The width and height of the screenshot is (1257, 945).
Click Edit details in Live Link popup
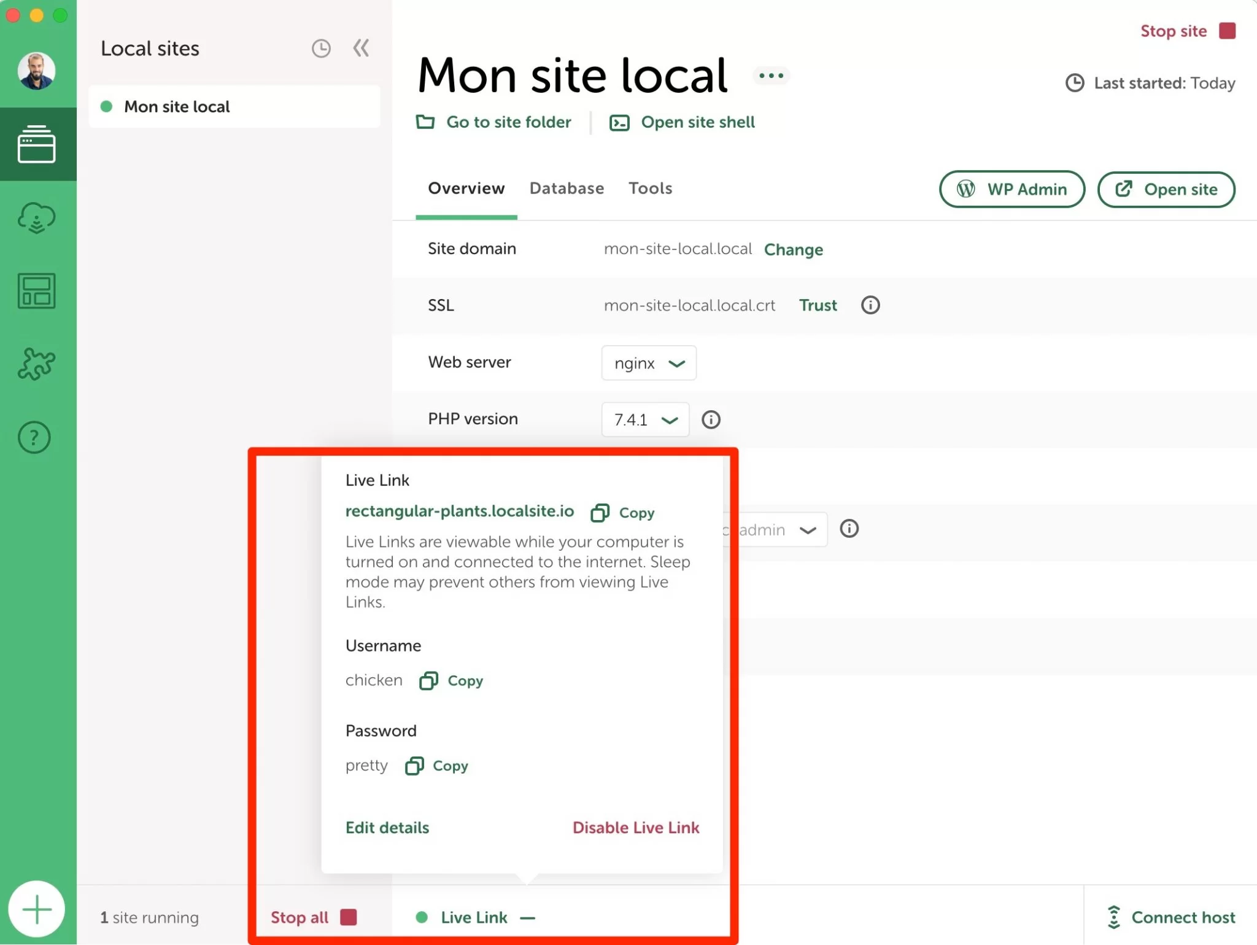click(387, 828)
